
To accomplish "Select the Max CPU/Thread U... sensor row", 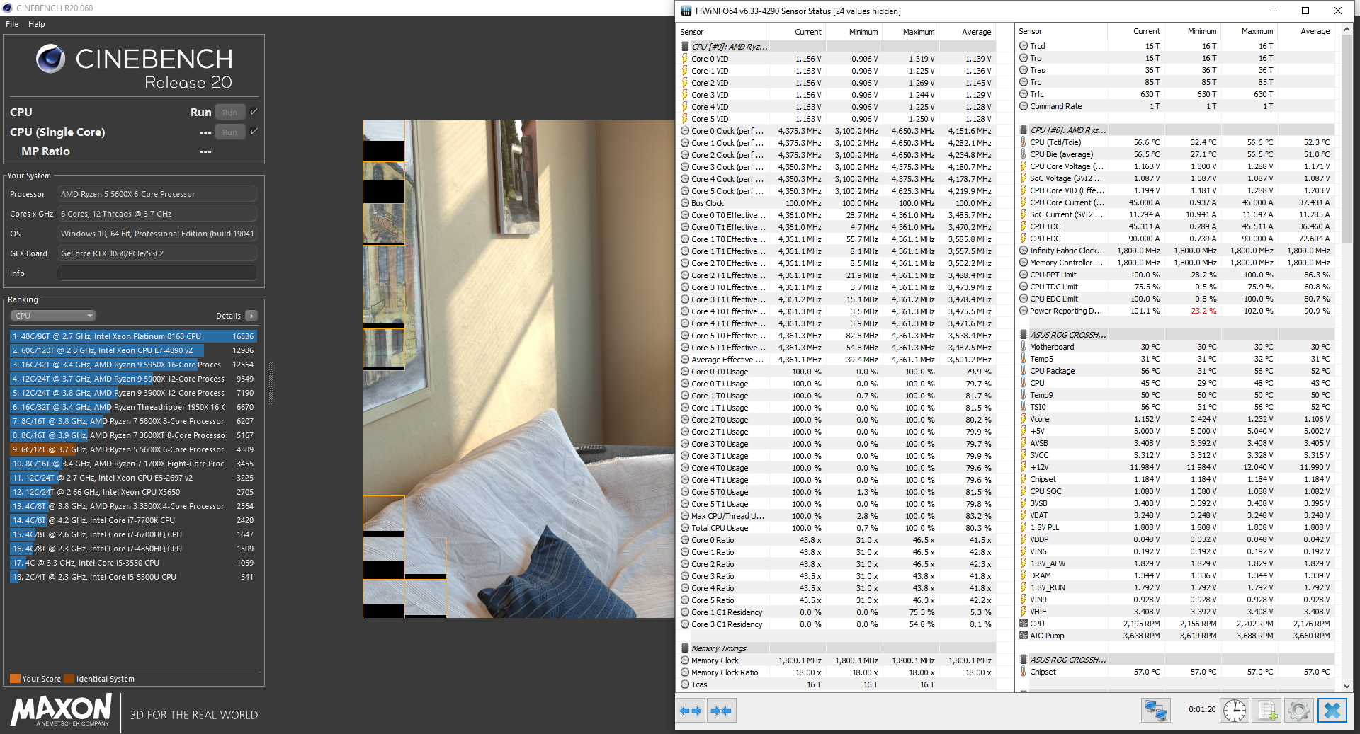I will 837,516.
